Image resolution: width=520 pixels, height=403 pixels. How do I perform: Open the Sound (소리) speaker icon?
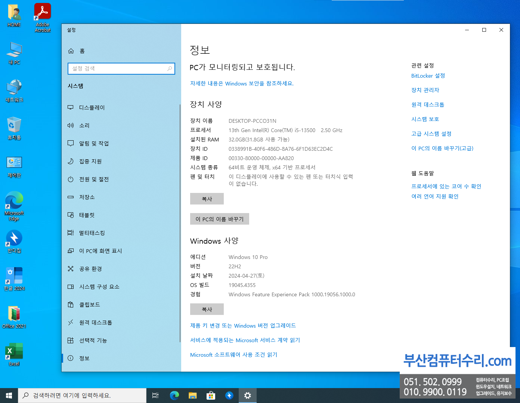click(x=71, y=125)
